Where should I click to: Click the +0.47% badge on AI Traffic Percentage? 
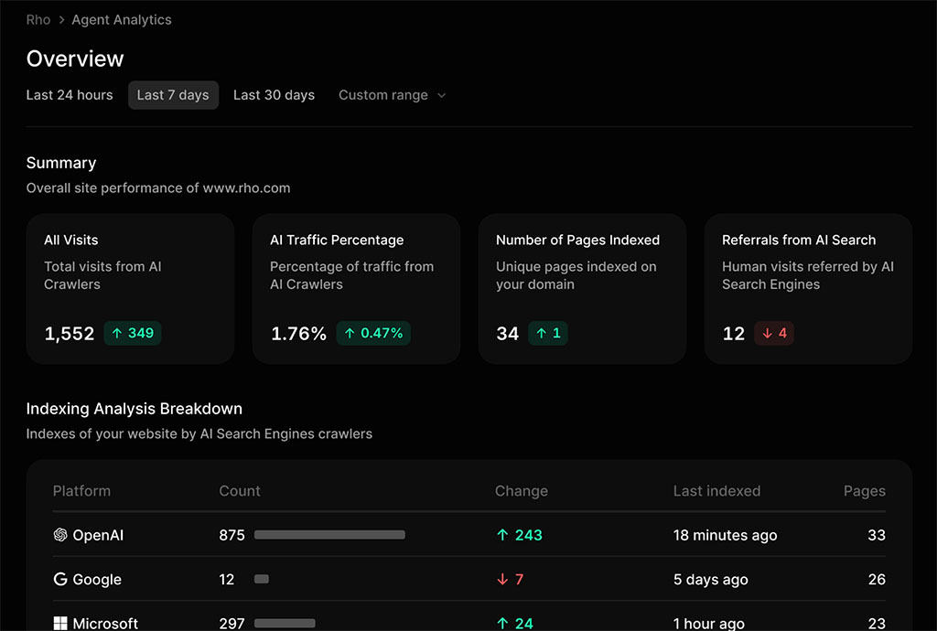(x=373, y=334)
